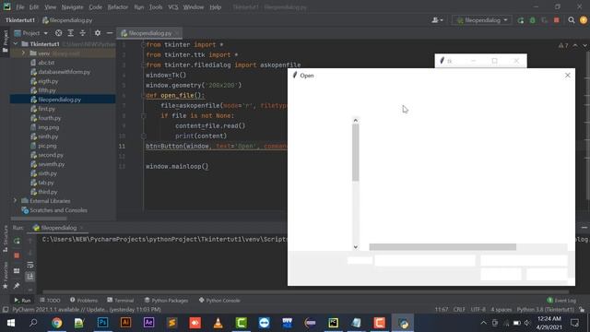590x332 pixels.
Task: Click the Search Everywhere magnifier icon
Action: [572, 20]
